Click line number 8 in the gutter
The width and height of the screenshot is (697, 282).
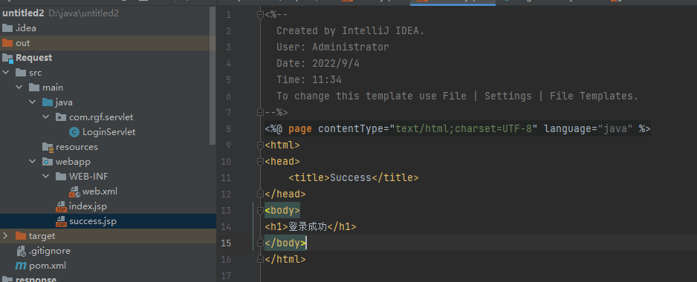click(x=228, y=129)
